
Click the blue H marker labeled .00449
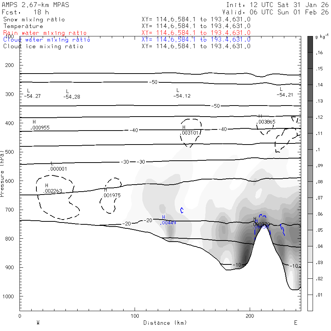(x=164, y=217)
